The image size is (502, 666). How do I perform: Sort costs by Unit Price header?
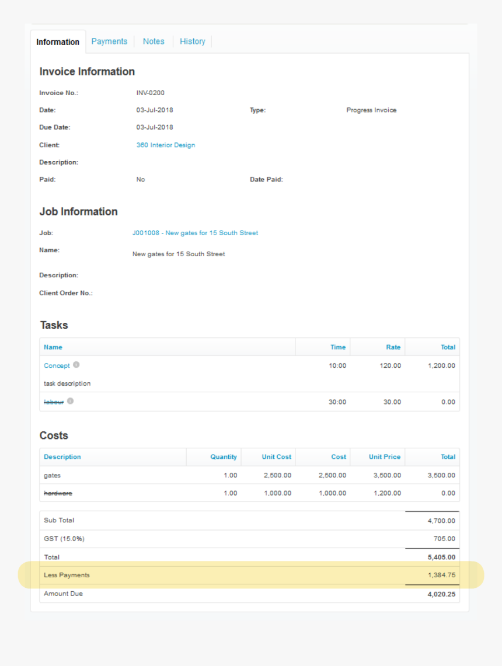pos(385,457)
